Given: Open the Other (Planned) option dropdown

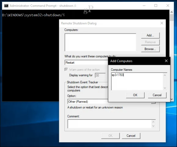Looking at the screenshot, I should coord(88,102).
